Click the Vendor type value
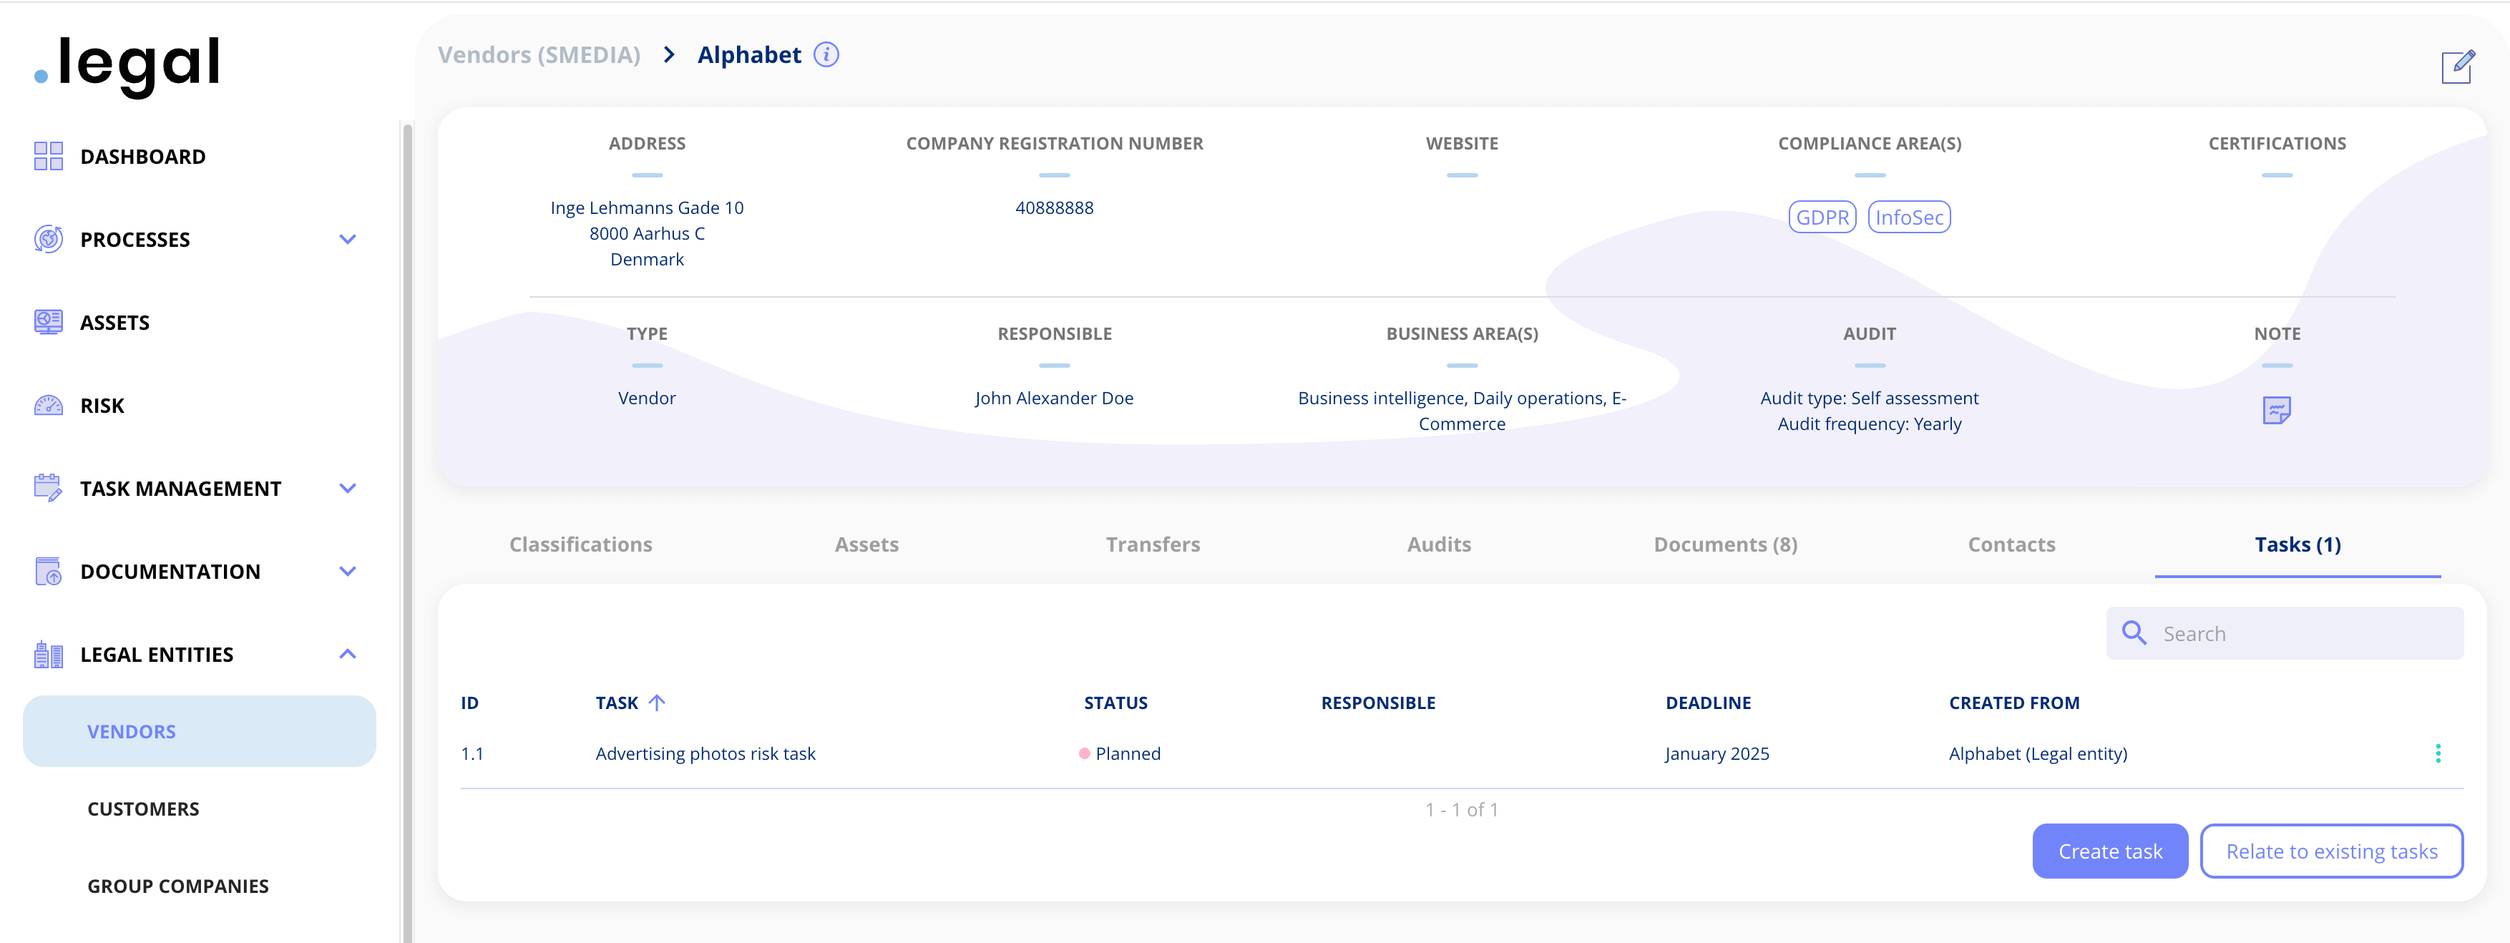The height and width of the screenshot is (943, 2510). click(647, 398)
